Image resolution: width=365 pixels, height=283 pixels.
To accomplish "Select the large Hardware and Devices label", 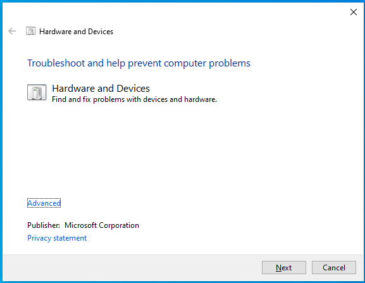I will coord(101,89).
